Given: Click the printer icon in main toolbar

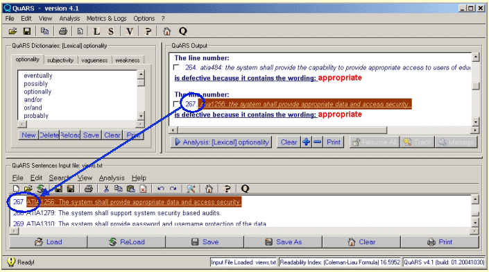Looking at the screenshot, I should [x=63, y=31].
